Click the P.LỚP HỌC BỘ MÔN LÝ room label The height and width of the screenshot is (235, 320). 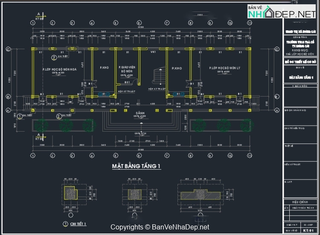226,68
